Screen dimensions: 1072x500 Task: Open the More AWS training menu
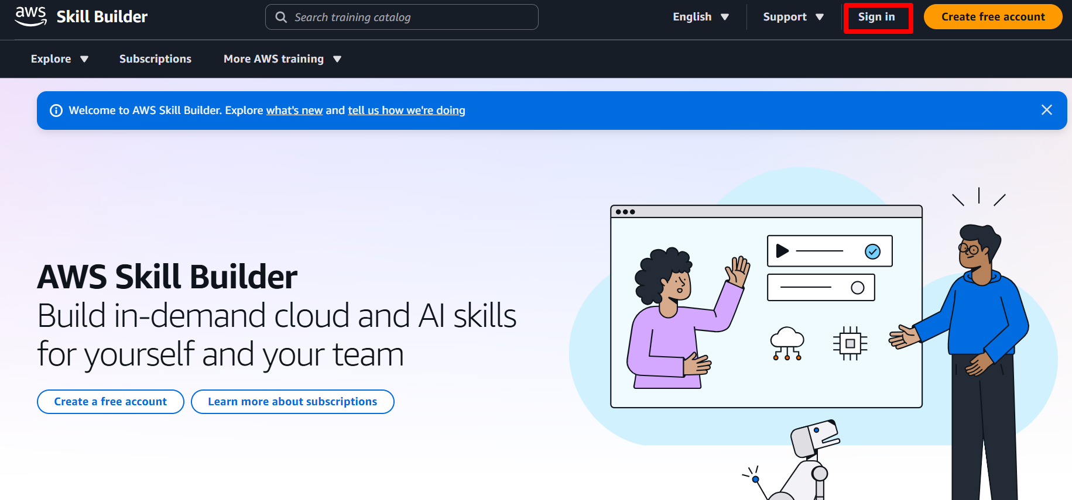click(282, 59)
